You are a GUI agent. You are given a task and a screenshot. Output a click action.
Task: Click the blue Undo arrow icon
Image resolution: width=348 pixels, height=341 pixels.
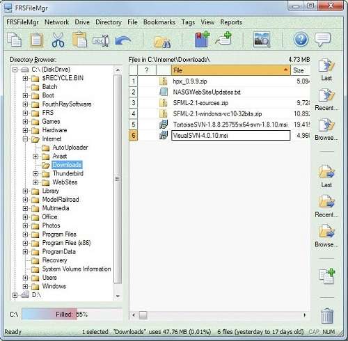[x=122, y=40]
